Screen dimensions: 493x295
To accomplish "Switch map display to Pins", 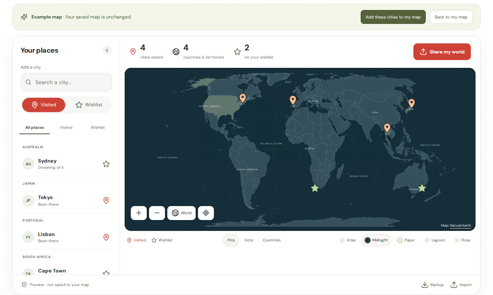I will coord(231,240).
